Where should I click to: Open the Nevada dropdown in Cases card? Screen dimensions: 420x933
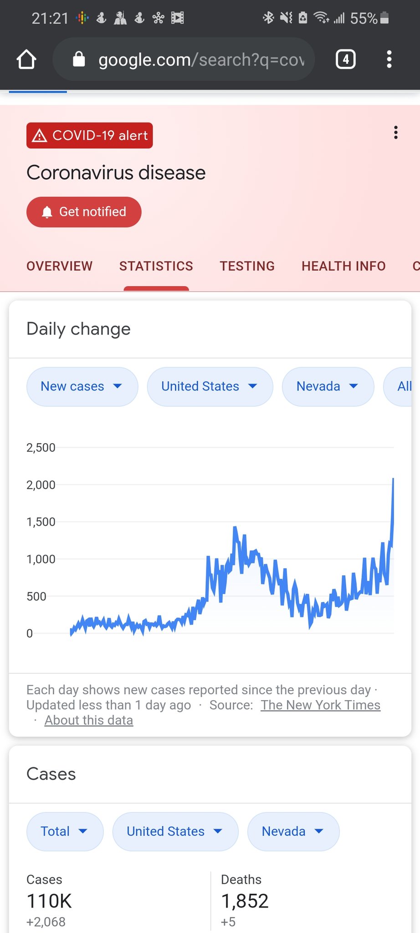click(x=293, y=831)
